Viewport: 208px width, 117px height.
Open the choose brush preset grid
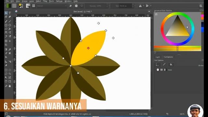pos(33,6)
